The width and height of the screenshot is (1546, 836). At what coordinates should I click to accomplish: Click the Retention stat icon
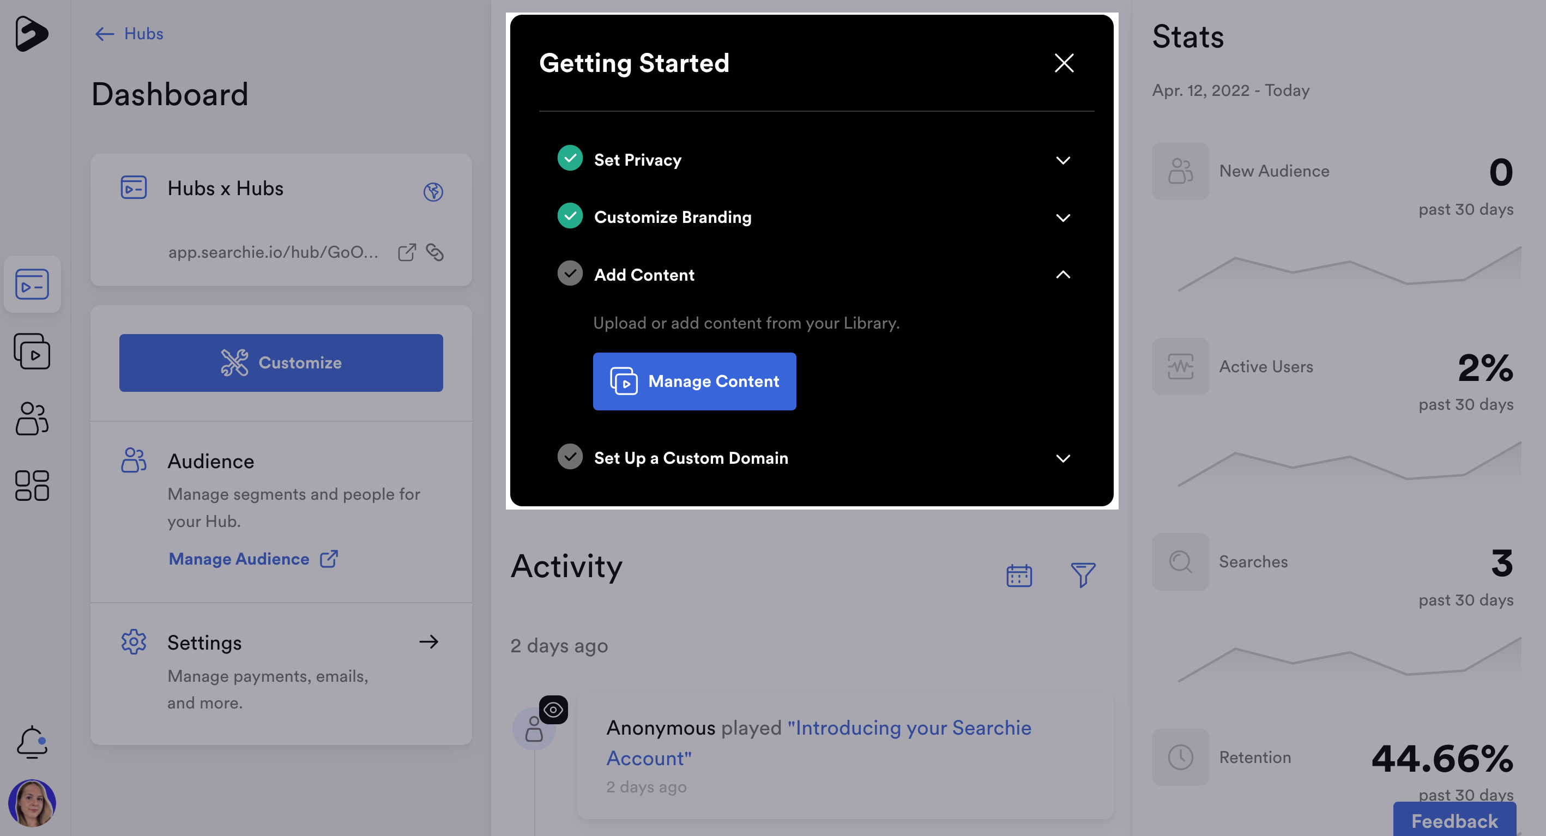click(1180, 758)
